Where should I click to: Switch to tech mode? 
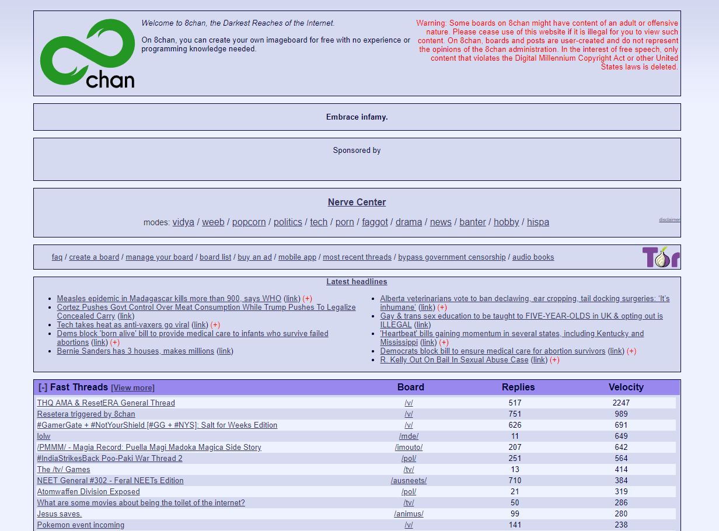(x=319, y=222)
